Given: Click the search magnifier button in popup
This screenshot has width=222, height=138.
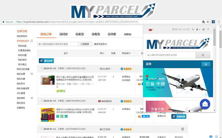Looking at the screenshot, I should (x=203, y=55).
